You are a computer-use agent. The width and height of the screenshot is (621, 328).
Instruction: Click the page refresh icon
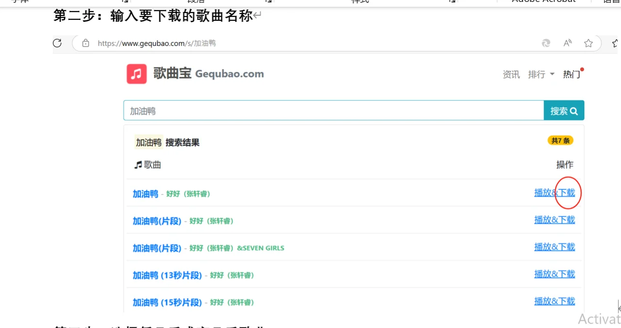tap(57, 43)
